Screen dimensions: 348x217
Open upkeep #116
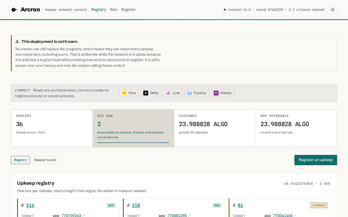pos(30,205)
